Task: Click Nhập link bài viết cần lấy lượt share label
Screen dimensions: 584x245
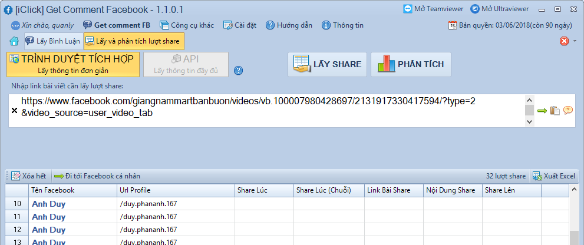Action: coord(67,86)
